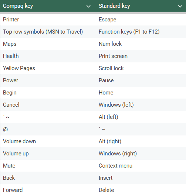Viewport: 186px width, 196px height.
Task: Pick the Print screen cell
Action: 141,56
